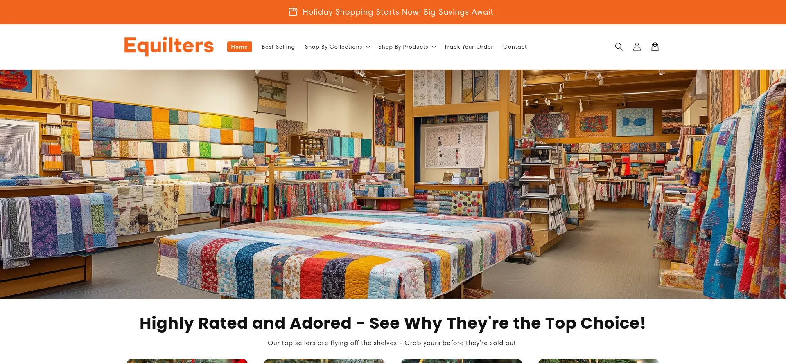Open the fourth top seller product thumbnail
This screenshot has height=363, width=786.
pos(599,361)
